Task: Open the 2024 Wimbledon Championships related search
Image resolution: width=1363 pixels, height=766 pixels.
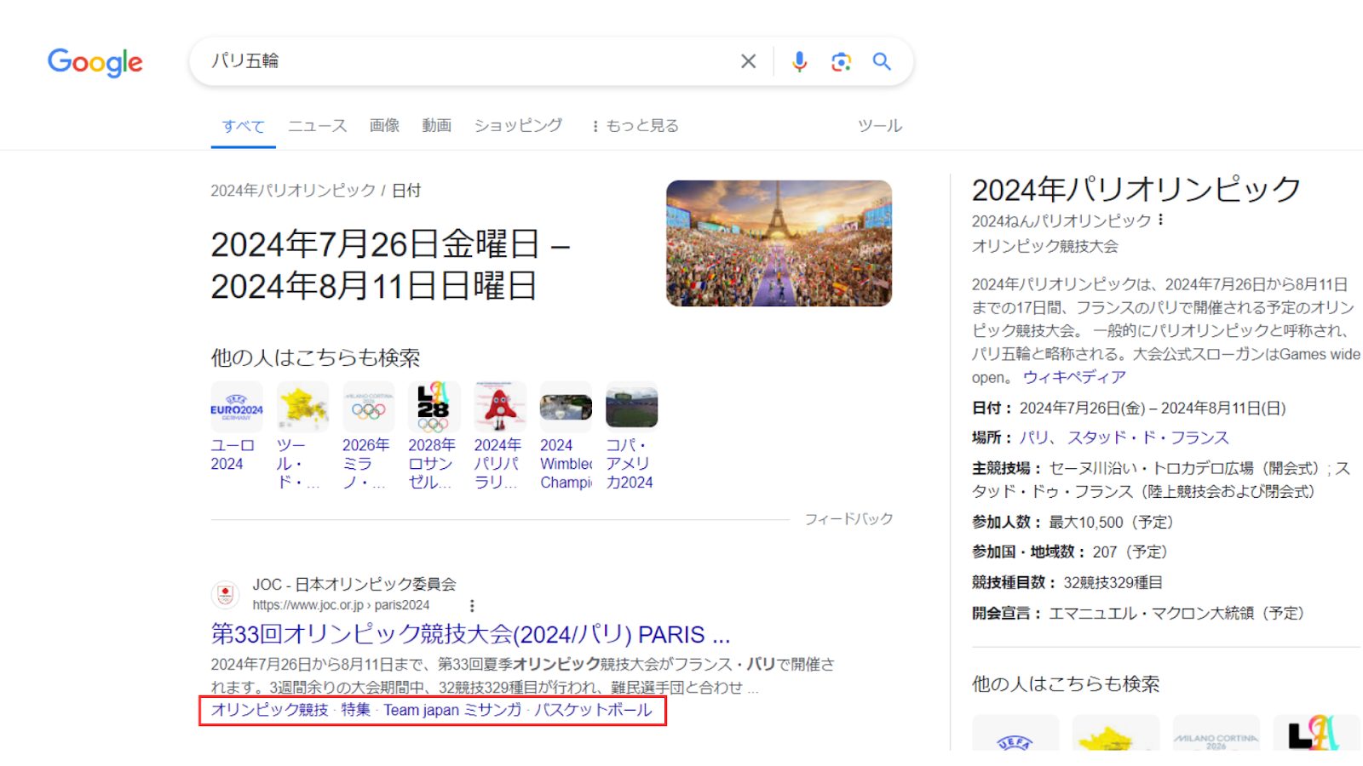Action: point(566,436)
